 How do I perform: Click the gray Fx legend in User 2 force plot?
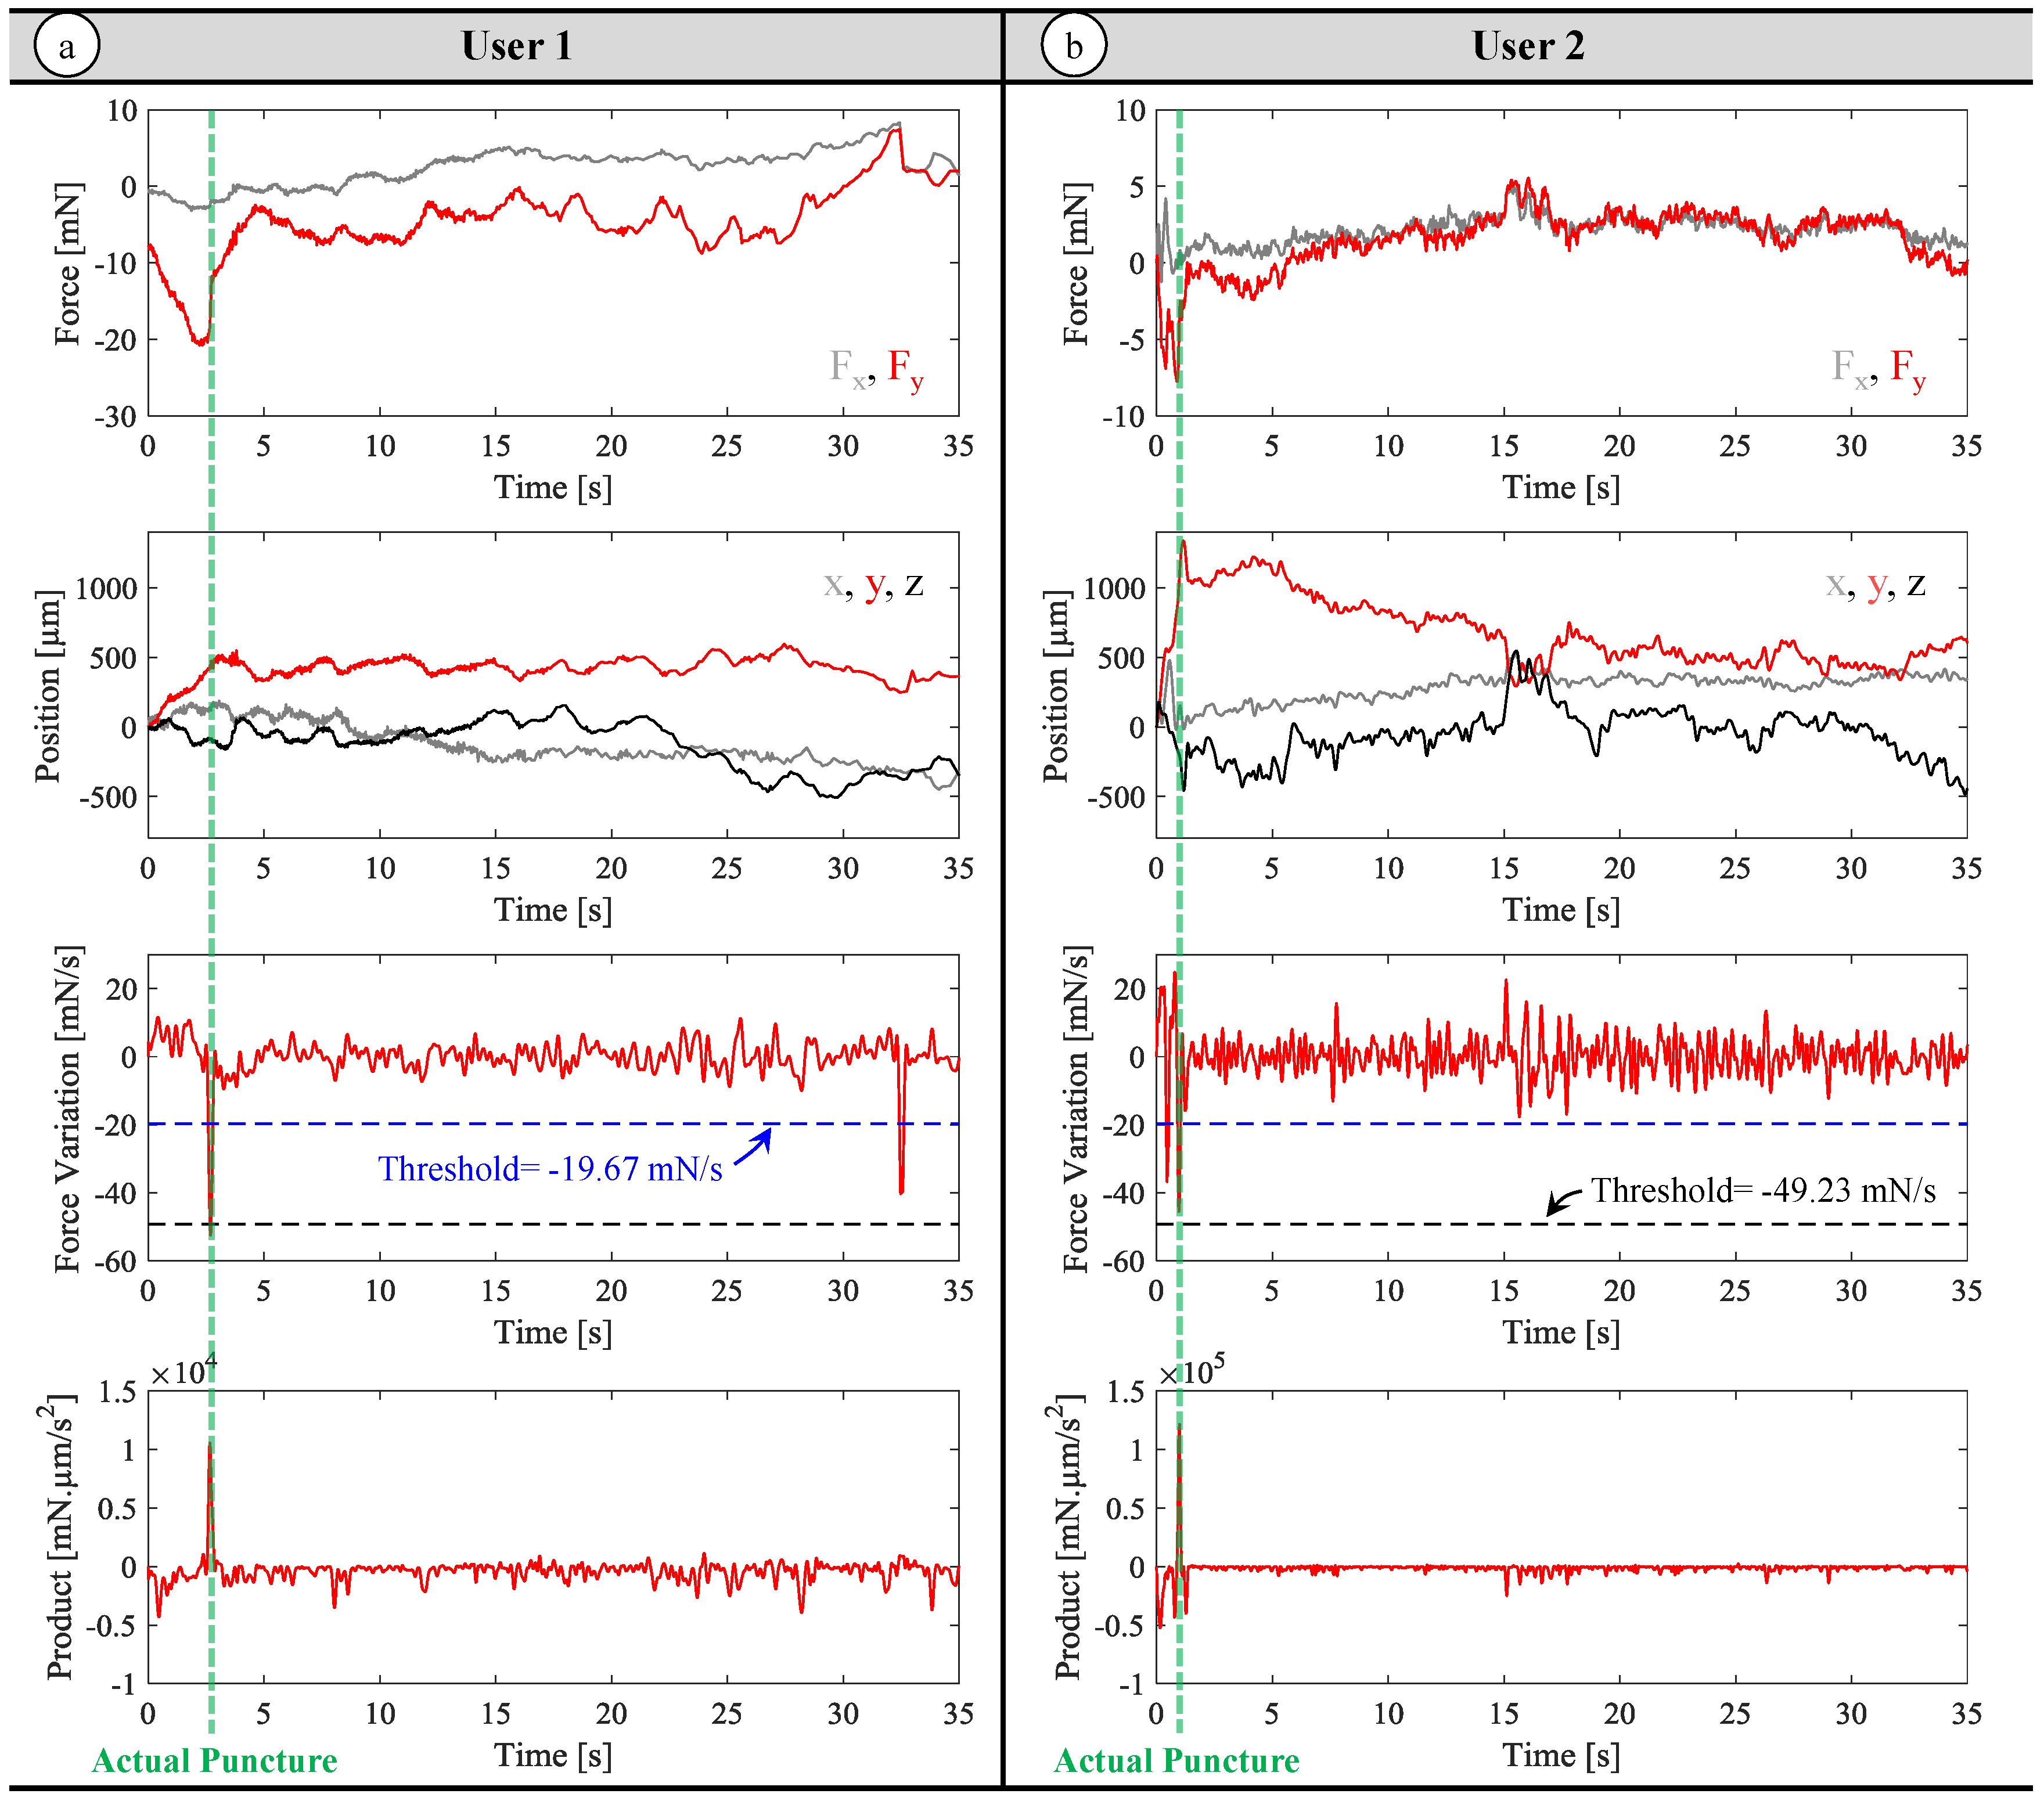[1849, 368]
